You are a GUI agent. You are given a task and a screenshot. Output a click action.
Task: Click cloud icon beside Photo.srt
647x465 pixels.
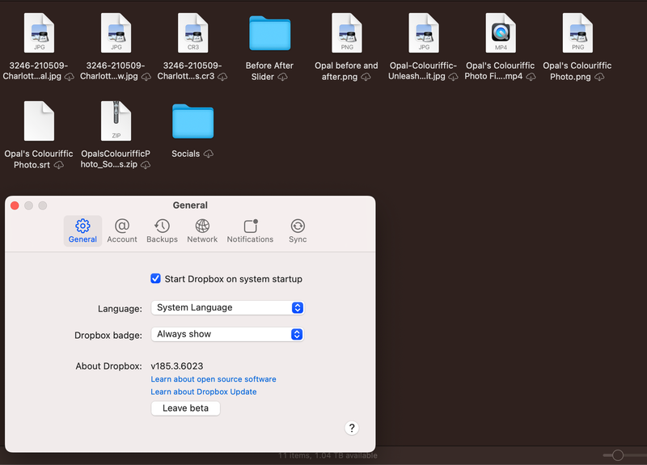coord(59,165)
